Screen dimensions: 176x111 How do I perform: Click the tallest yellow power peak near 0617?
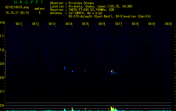pos(112,109)
